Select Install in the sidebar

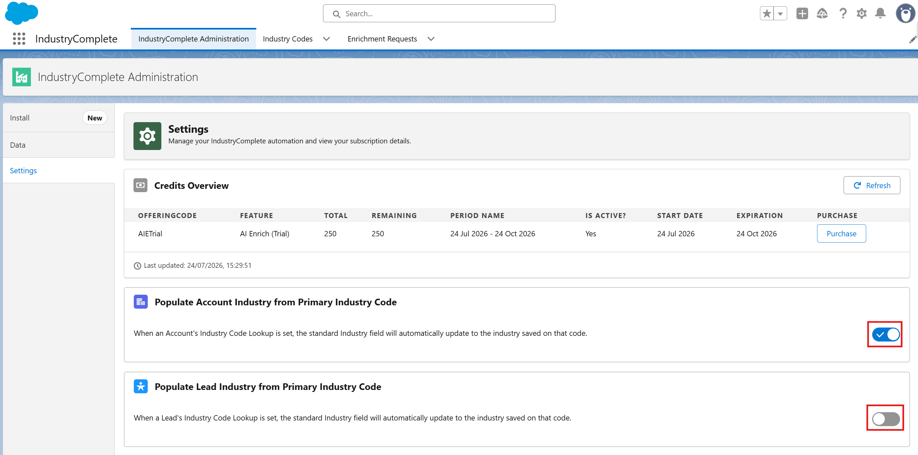tap(58, 118)
